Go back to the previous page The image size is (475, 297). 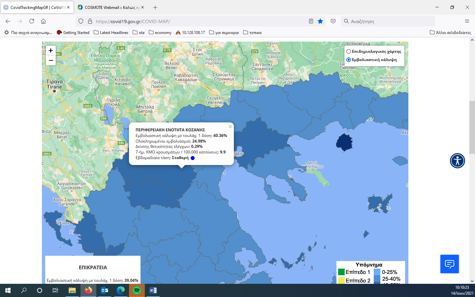tap(8, 21)
